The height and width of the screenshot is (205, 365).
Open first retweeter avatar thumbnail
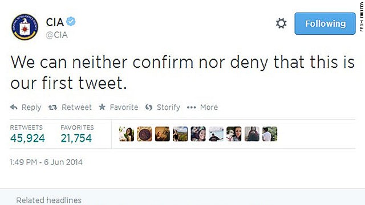pyautogui.click(x=127, y=134)
